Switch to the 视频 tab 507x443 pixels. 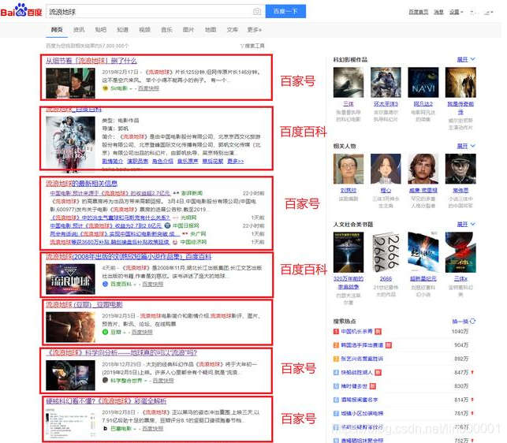tap(144, 30)
